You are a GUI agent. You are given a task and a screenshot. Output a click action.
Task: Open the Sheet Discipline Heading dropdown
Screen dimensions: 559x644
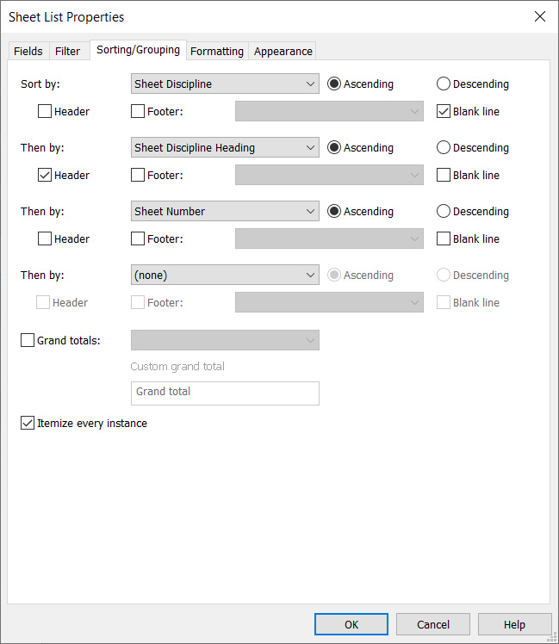point(225,148)
